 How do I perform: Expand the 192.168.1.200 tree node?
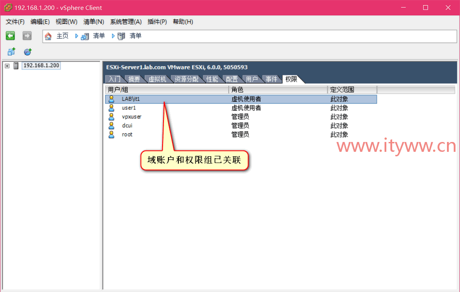click(7, 66)
